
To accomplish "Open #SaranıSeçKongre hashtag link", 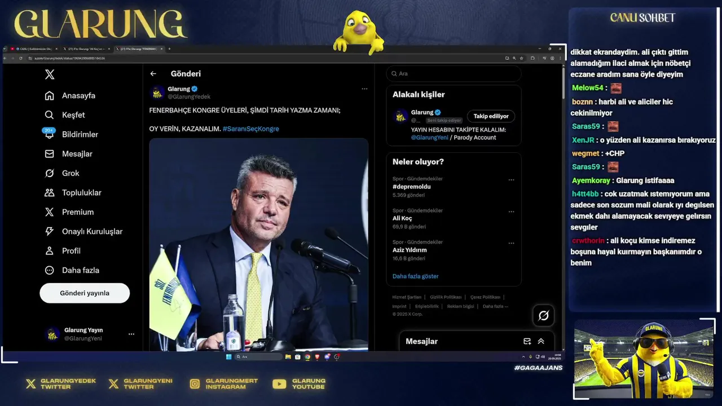I will [x=251, y=129].
